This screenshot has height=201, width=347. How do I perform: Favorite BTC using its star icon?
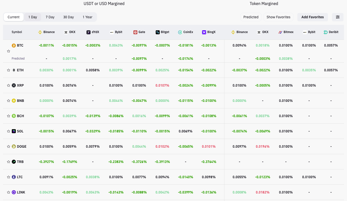point(8,51)
